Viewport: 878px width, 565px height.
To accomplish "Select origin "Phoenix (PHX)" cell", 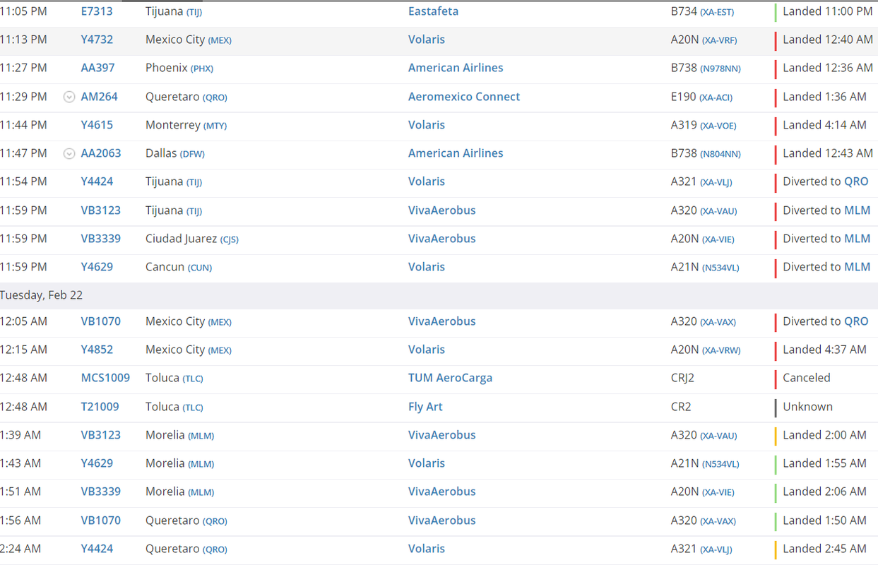I will pos(179,68).
